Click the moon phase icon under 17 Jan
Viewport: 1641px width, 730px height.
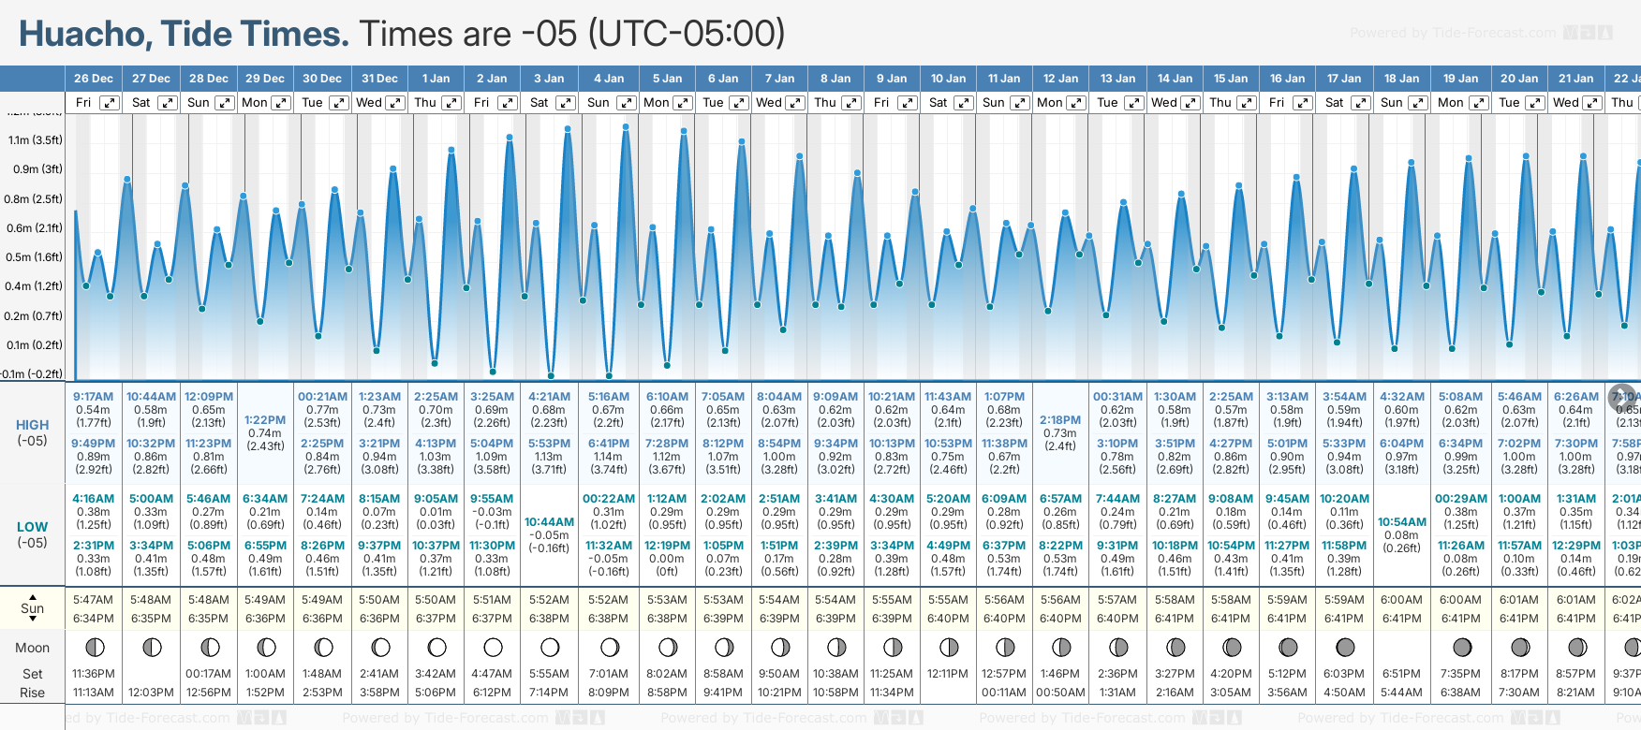pyautogui.click(x=1345, y=648)
